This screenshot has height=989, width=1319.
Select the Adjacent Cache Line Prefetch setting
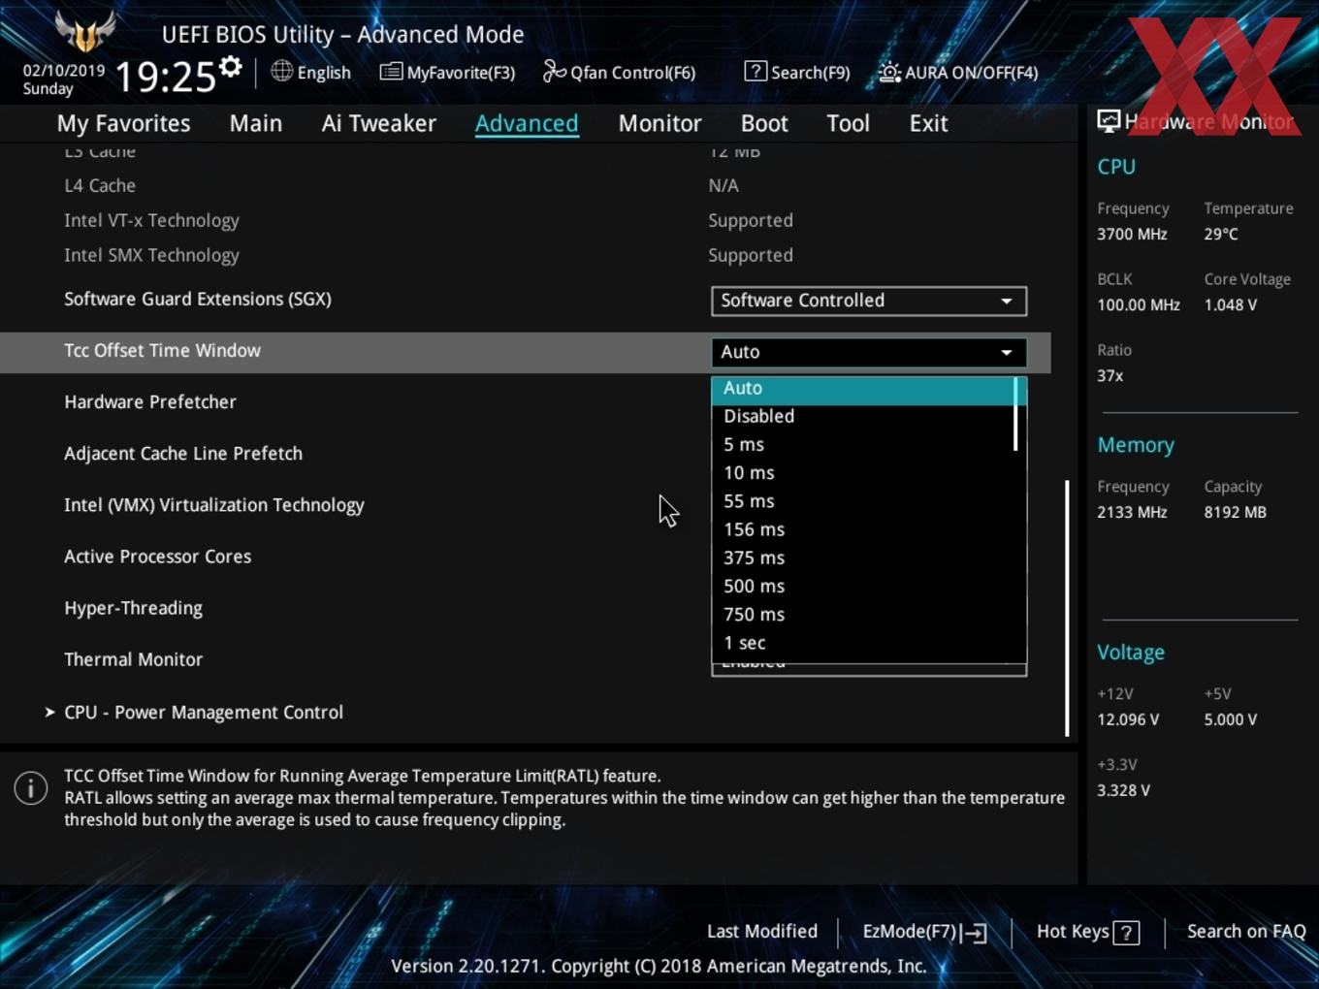[x=183, y=454]
